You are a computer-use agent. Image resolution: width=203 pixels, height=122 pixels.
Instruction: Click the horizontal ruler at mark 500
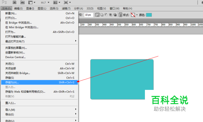click(119, 25)
